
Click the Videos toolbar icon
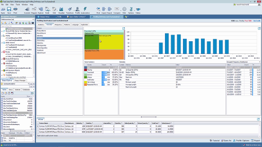click(x=138, y=10)
